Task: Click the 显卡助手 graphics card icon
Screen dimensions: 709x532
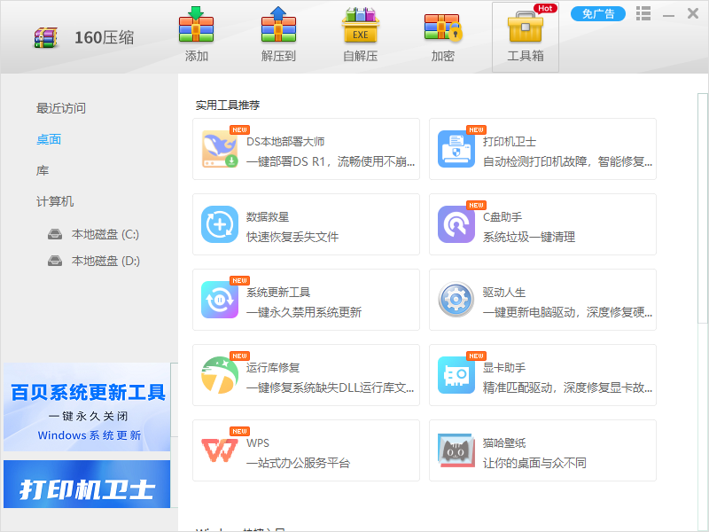Action: (x=456, y=375)
